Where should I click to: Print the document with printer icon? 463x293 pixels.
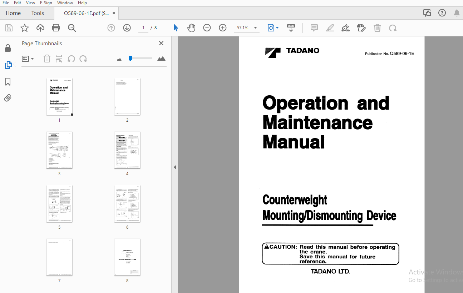tap(56, 28)
